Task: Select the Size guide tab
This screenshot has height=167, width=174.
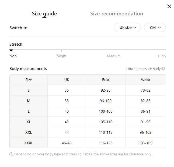Action: click(x=44, y=14)
